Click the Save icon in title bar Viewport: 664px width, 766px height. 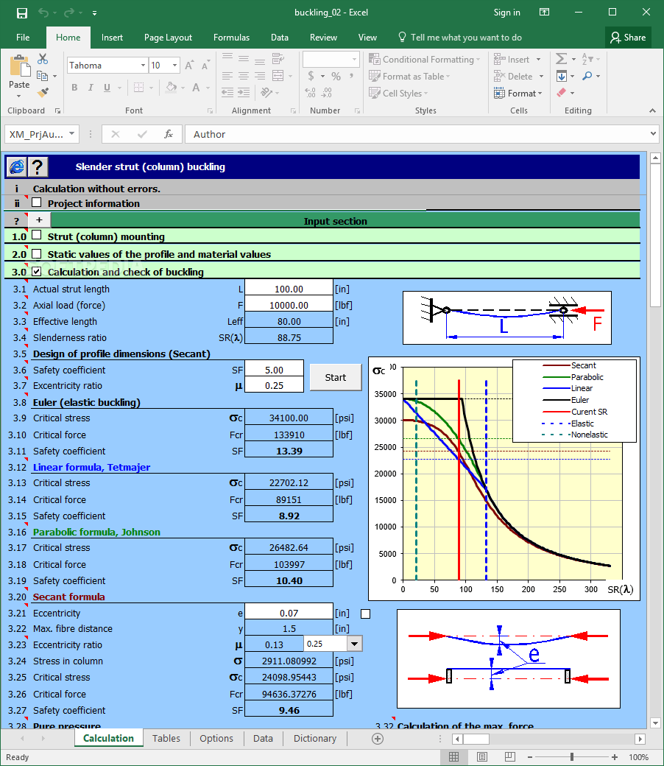click(22, 13)
